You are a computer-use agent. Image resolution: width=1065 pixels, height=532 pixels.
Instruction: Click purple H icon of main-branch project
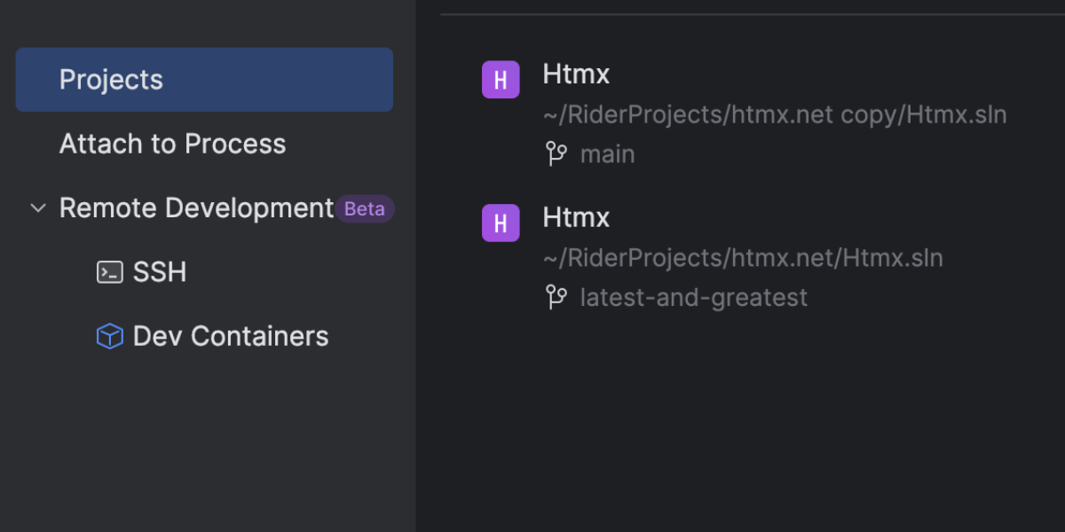[x=501, y=80]
